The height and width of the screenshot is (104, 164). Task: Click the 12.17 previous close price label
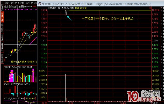pyautogui.click(x=44, y=41)
